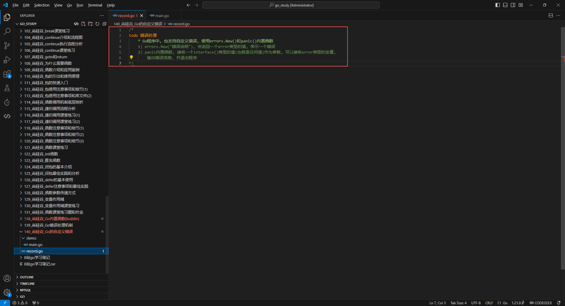This screenshot has width=565, height=306.
Task: Change Tab Size: 4 indentation setting
Action: (x=458, y=303)
